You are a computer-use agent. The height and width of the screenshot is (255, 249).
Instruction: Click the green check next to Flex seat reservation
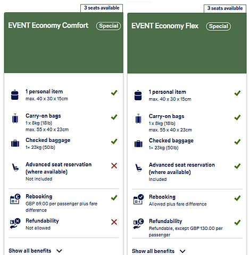(x=237, y=166)
